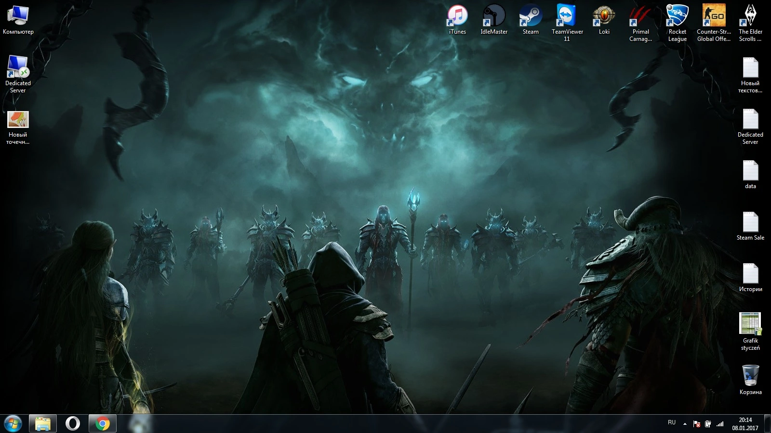
Task: Check the power status tray icon
Action: click(708, 424)
